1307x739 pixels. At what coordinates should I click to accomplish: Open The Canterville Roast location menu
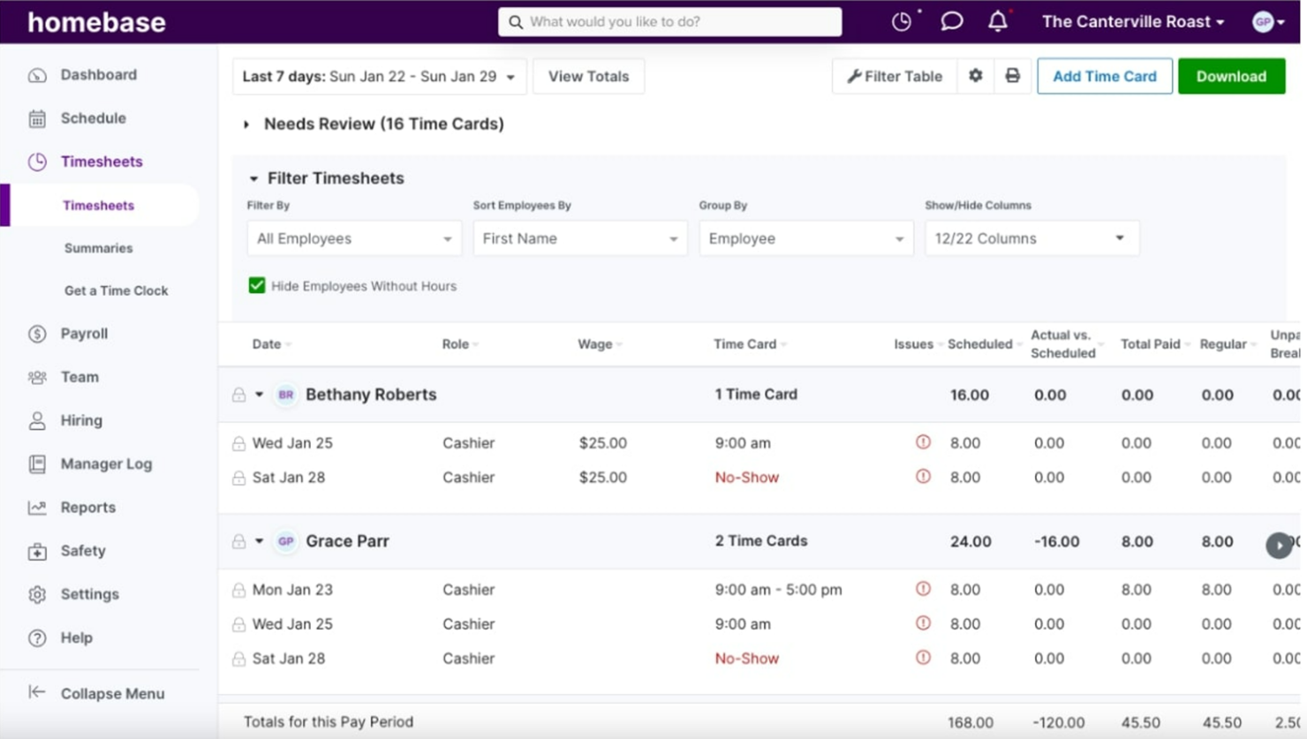pos(1133,22)
